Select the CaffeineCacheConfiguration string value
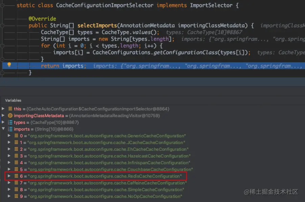 click(x=108, y=183)
